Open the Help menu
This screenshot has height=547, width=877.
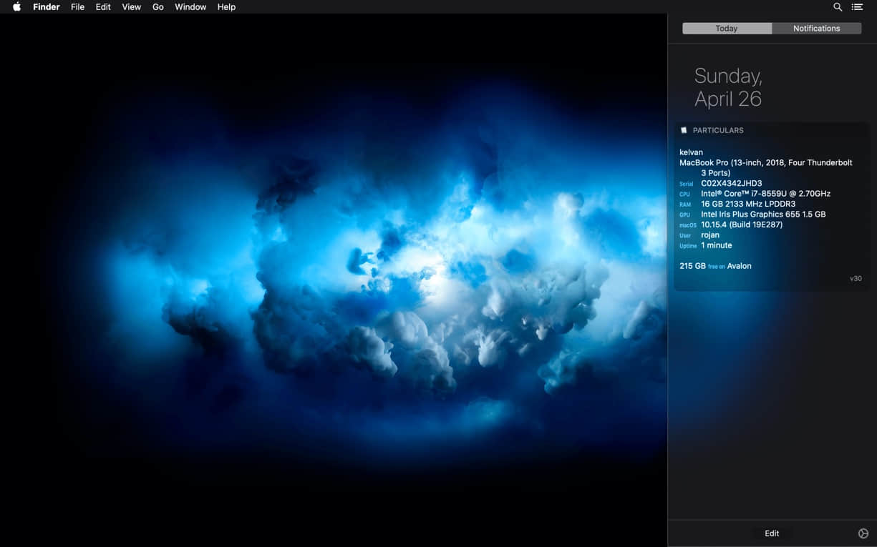coord(226,7)
